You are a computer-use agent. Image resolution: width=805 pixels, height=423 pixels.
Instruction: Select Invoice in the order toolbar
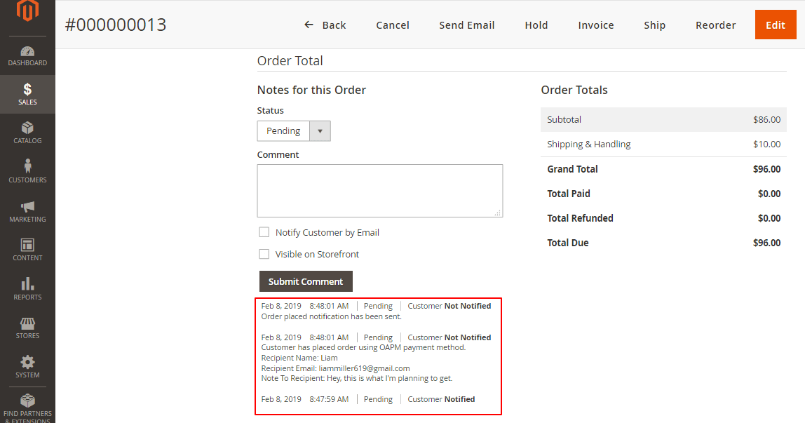tap(595, 25)
